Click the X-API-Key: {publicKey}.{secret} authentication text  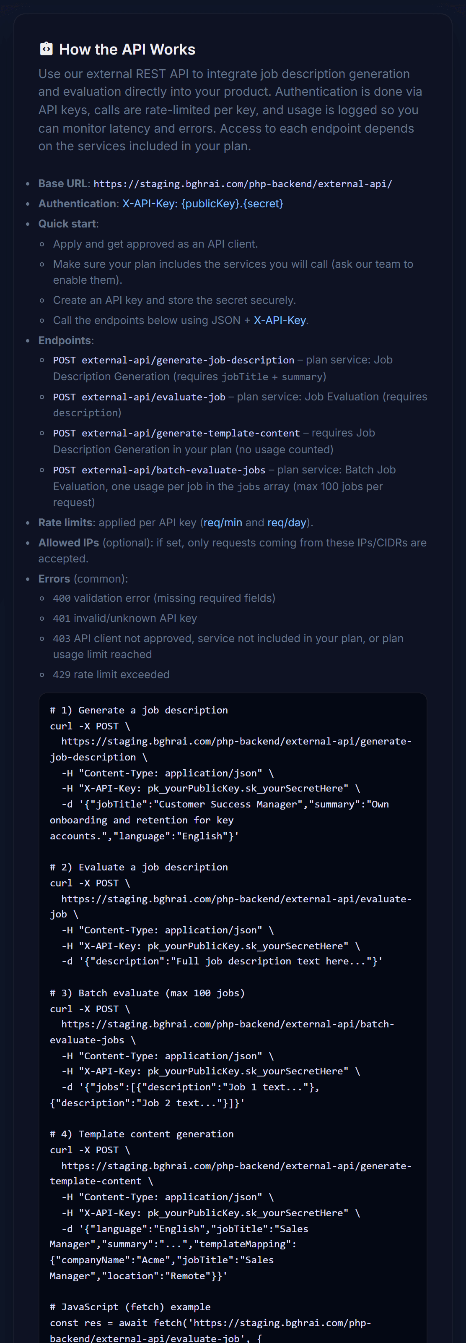(202, 204)
